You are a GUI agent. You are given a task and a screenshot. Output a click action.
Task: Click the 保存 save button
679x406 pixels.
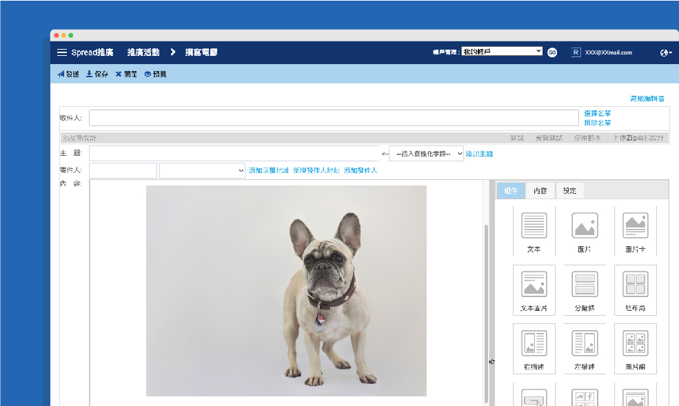point(97,74)
